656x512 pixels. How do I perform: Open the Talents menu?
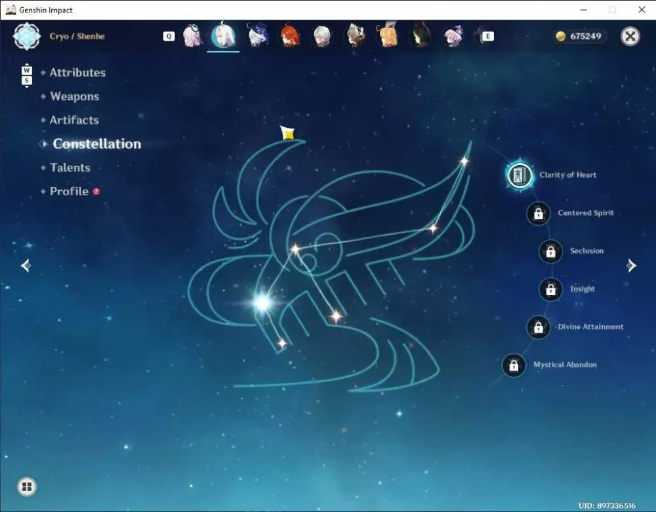[x=70, y=168]
